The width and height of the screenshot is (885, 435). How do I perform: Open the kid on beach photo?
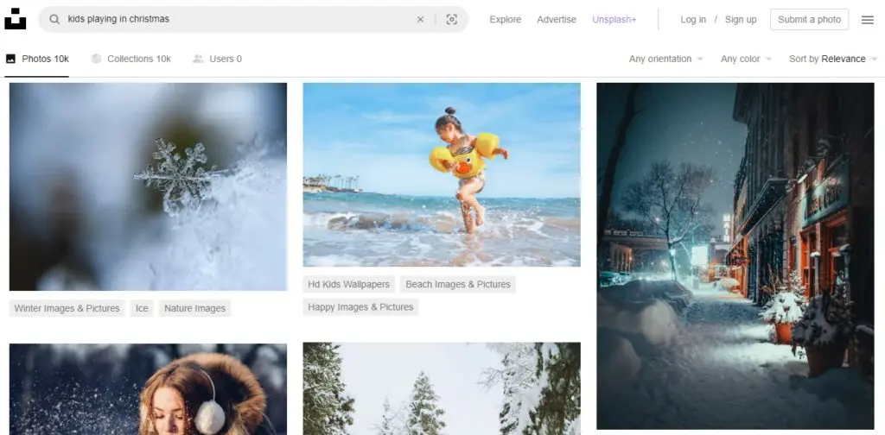coord(441,174)
